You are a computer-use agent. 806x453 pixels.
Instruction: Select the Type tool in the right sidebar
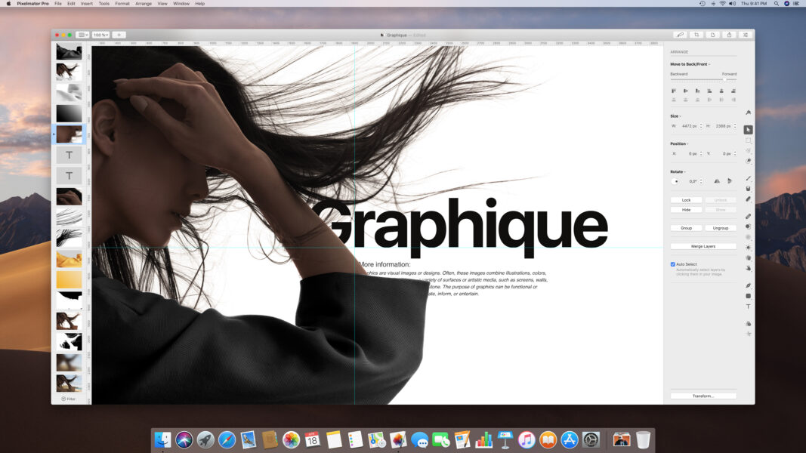749,306
